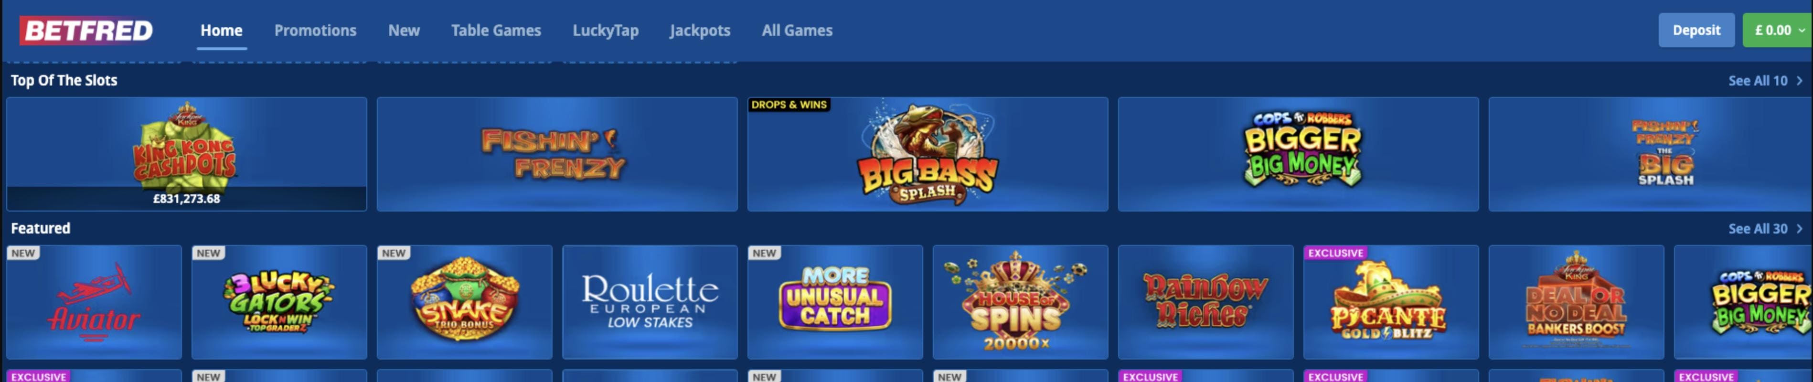Open 3 Lucky Gators game tile
Screen dimensions: 1813x382
(279, 302)
